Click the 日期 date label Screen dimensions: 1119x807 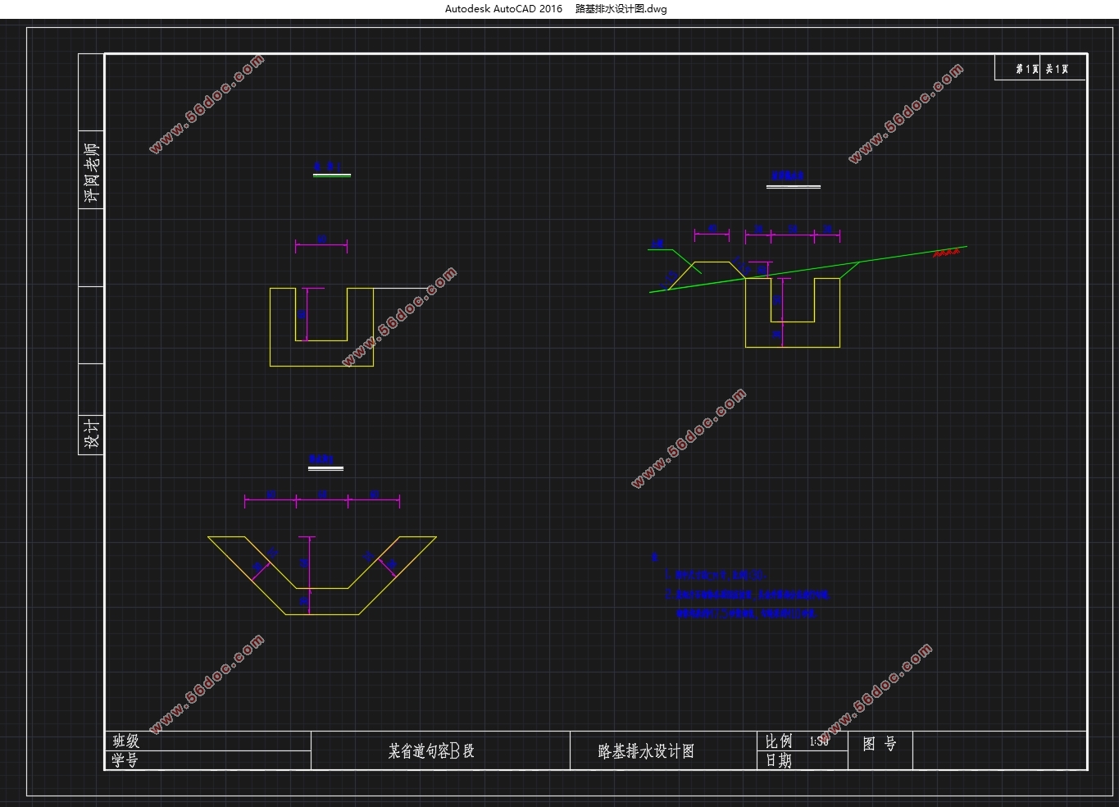[779, 760]
